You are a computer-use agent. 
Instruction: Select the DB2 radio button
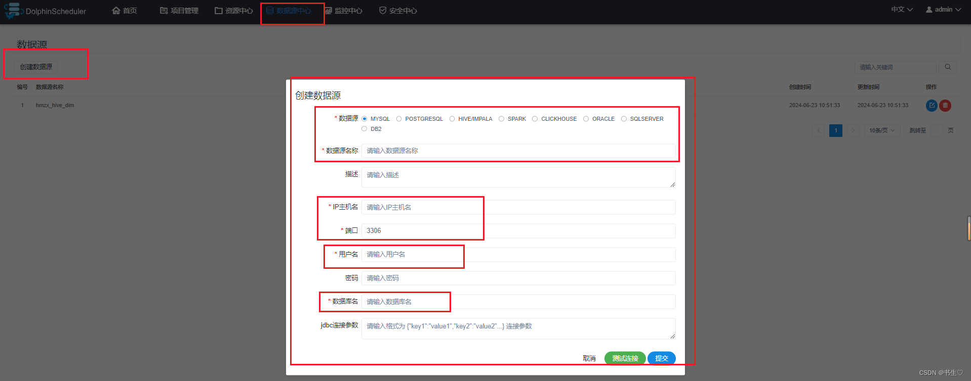click(x=365, y=129)
